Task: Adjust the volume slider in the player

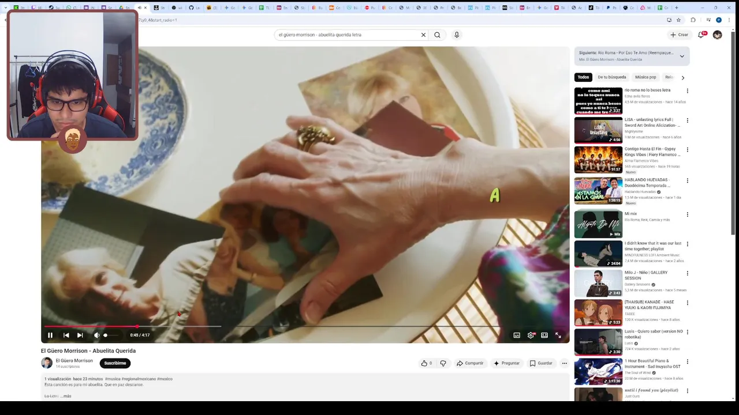Action: point(111,335)
